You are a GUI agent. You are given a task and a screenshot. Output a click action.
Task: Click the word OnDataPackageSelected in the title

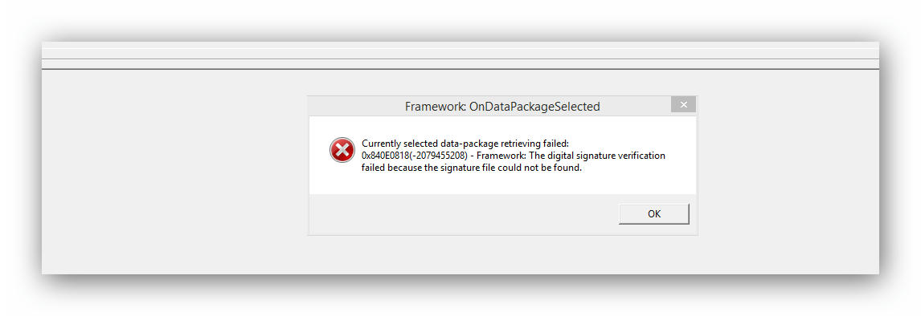click(x=534, y=107)
